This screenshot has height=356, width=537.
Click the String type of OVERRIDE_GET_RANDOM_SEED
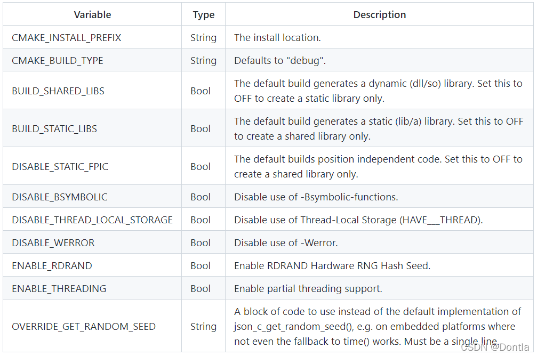coord(203,327)
